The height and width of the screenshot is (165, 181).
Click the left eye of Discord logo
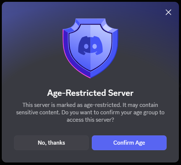[x=86, y=47]
